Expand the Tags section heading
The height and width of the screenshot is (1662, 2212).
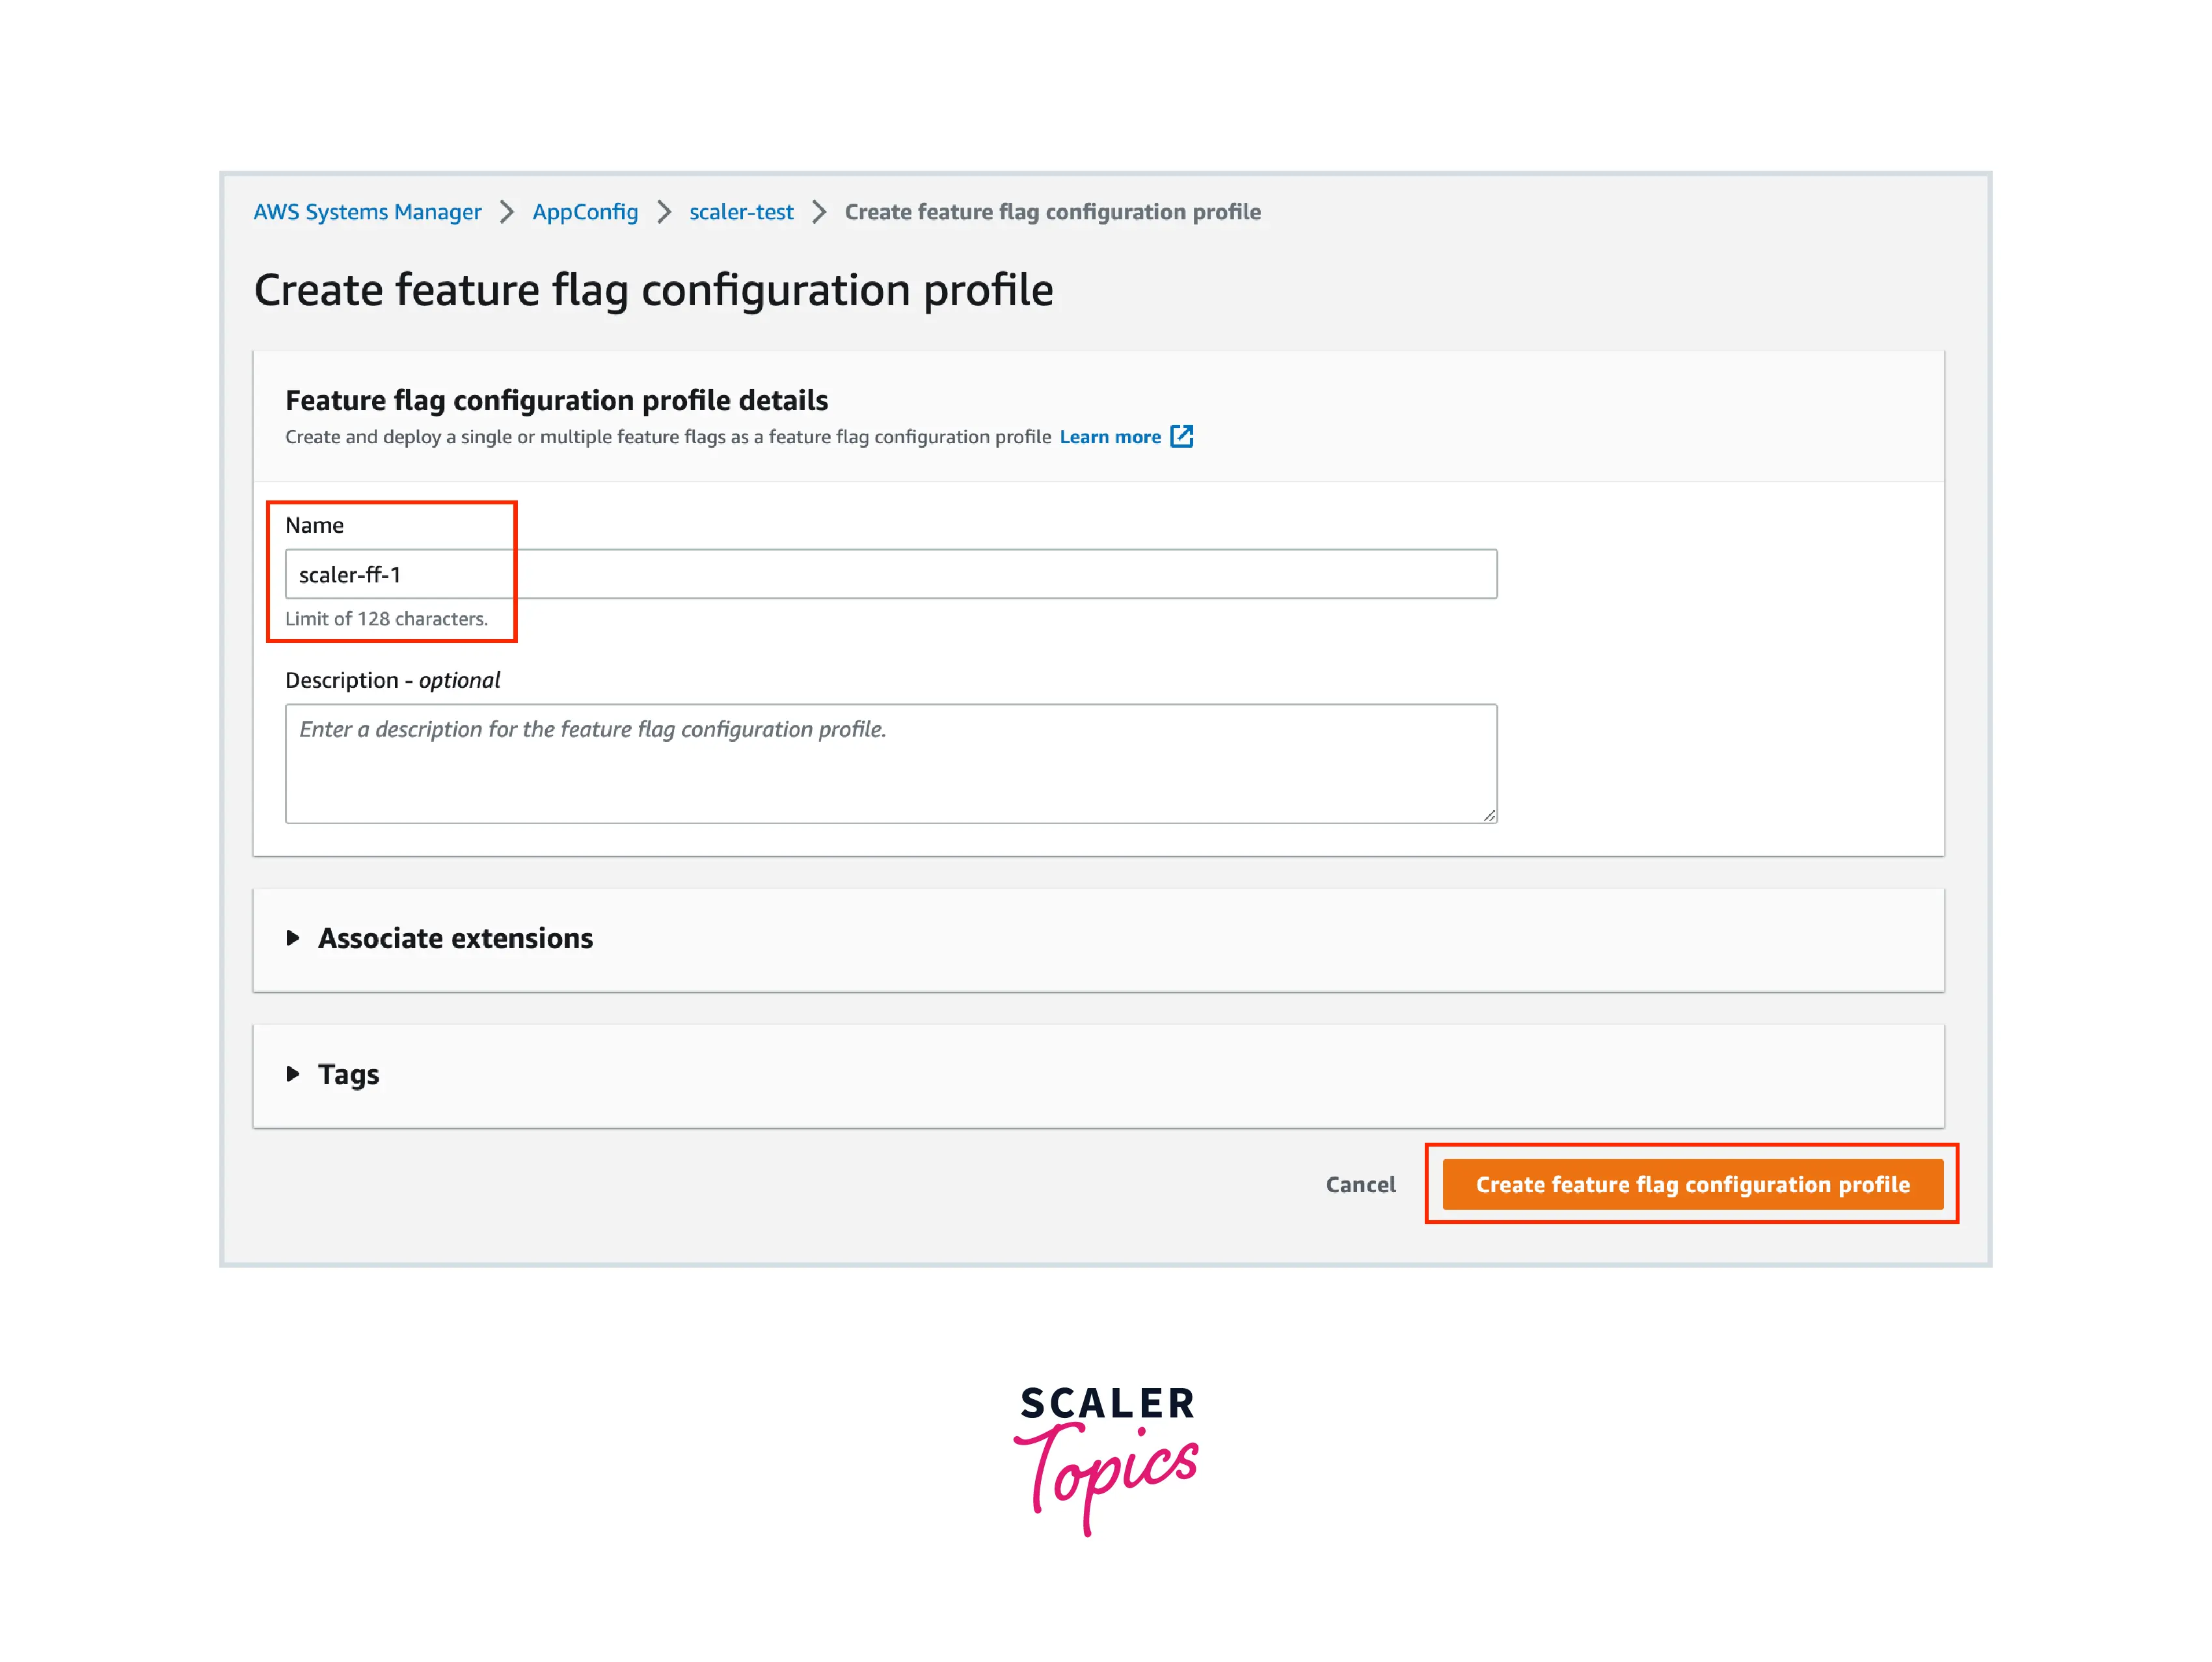[348, 1074]
